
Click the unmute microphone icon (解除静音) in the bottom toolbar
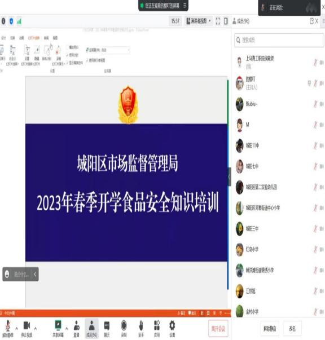pyautogui.click(x=8, y=326)
